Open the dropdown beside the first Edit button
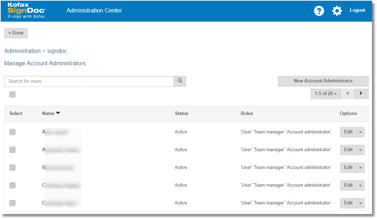377x219 pixels. 360,132
